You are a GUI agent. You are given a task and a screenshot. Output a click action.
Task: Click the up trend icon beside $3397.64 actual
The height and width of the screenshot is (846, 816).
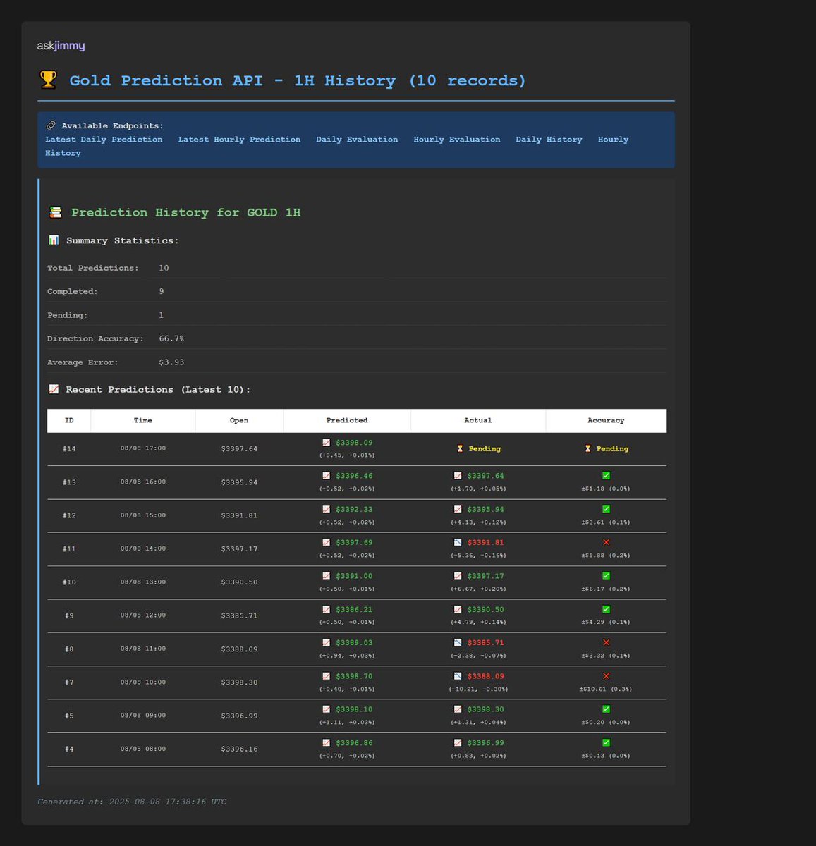(x=458, y=476)
